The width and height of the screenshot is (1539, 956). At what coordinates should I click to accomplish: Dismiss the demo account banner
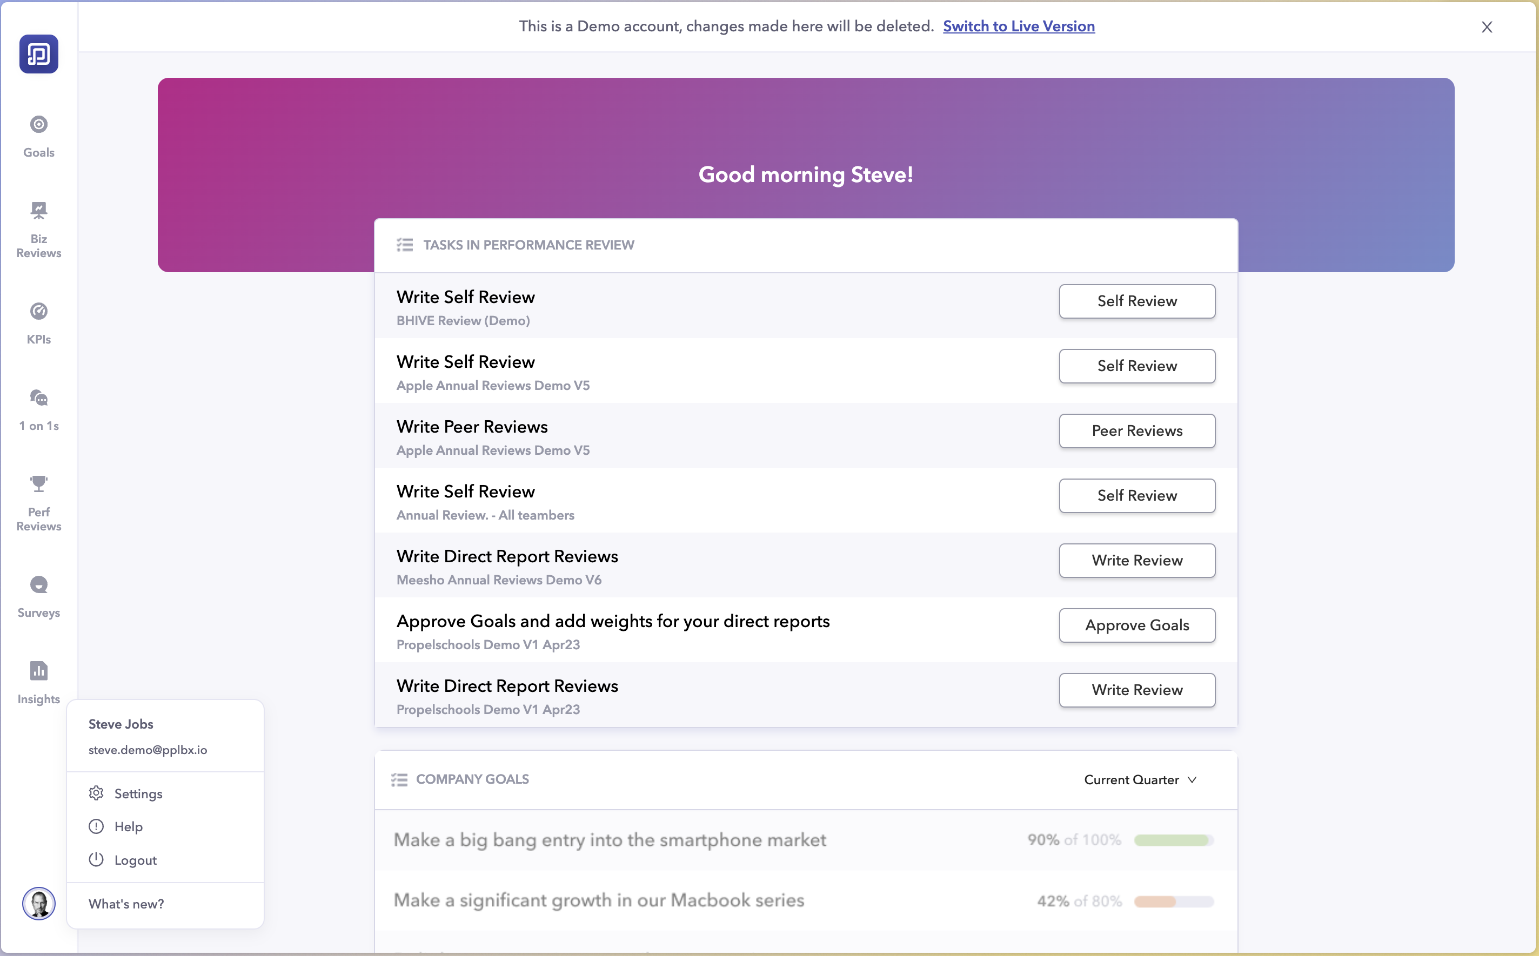[1487, 26]
